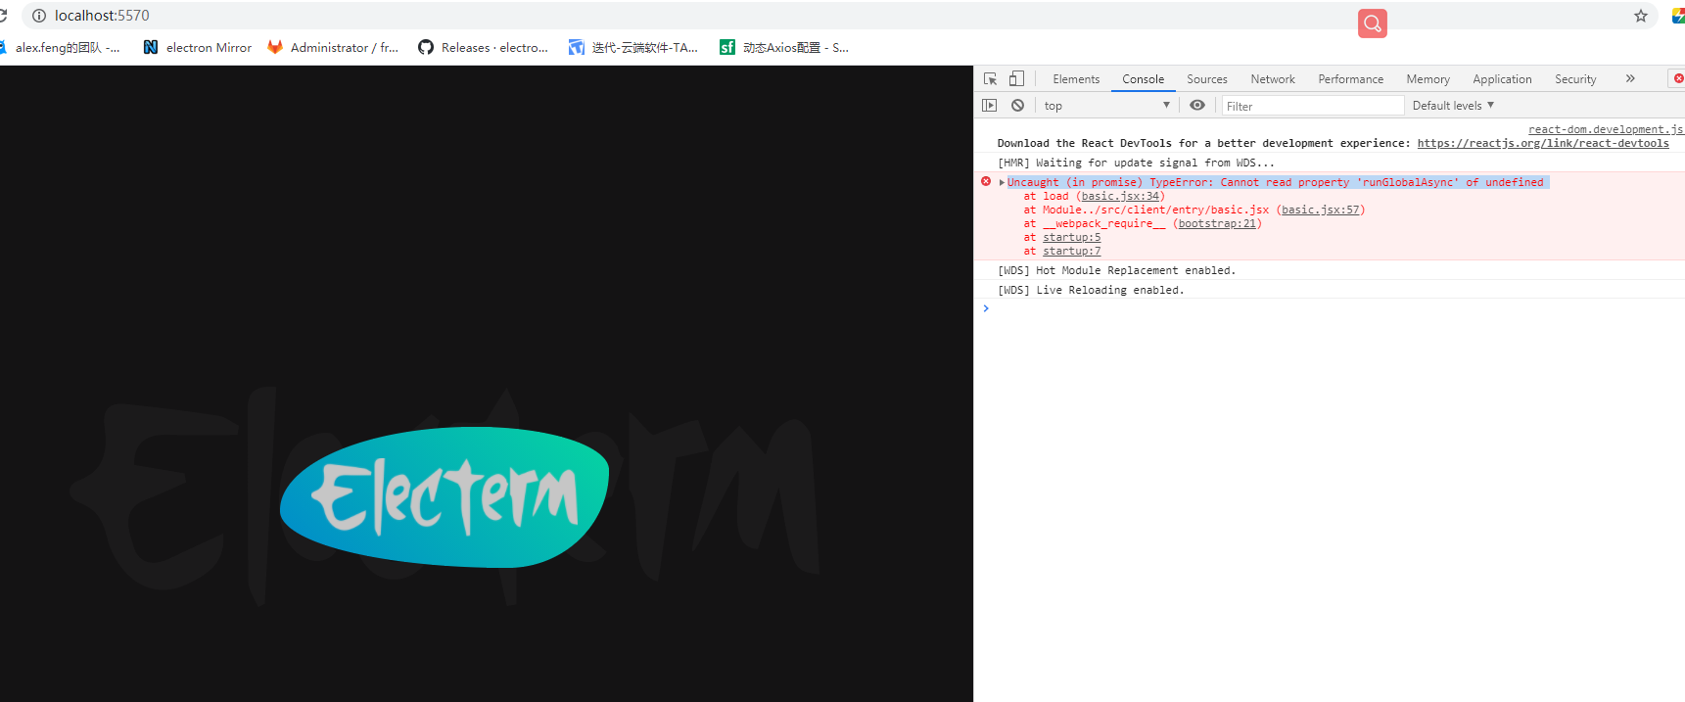The height and width of the screenshot is (702, 1685).
Task: Click the red error icon beside TypeError
Action: pos(986,181)
